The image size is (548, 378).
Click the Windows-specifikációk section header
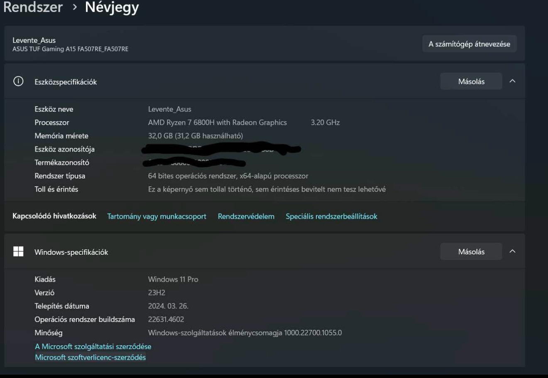264,251
